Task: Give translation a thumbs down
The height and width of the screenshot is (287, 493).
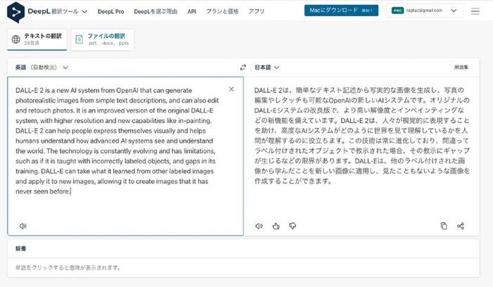Action: point(292,226)
